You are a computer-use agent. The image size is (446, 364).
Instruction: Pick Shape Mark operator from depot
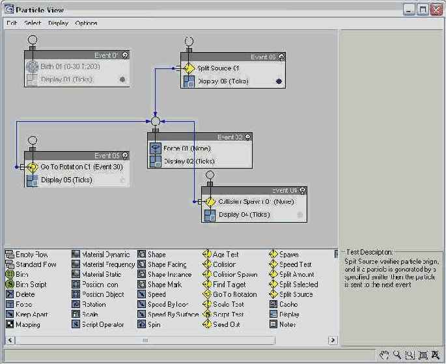[160, 285]
